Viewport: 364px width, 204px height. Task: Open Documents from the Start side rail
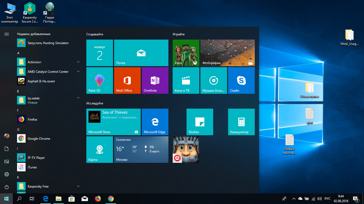coord(7,149)
